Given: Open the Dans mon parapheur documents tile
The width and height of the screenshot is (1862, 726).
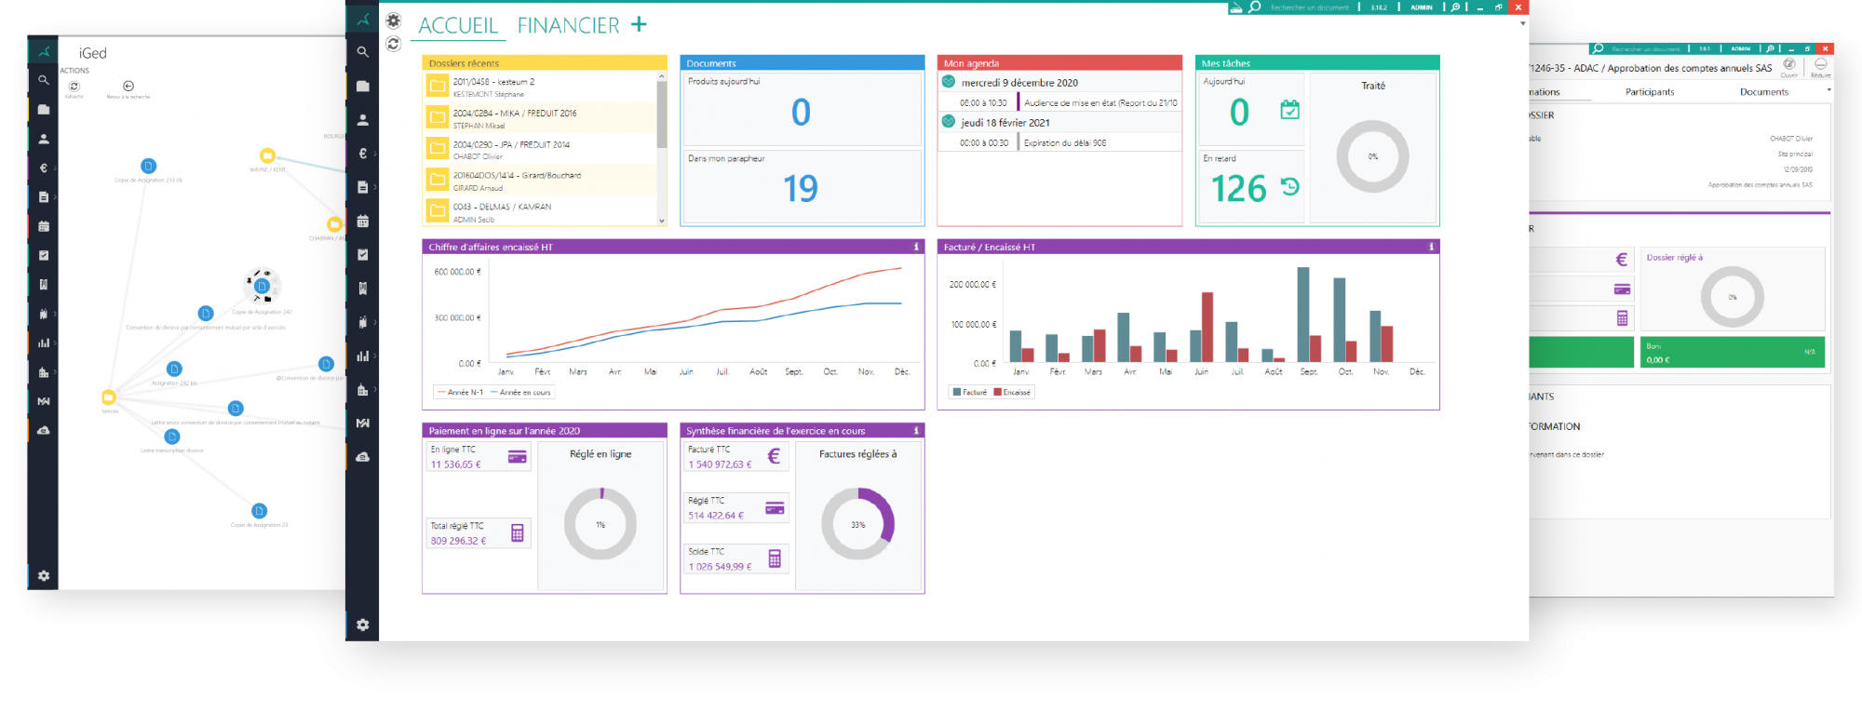Looking at the screenshot, I should click(x=800, y=187).
